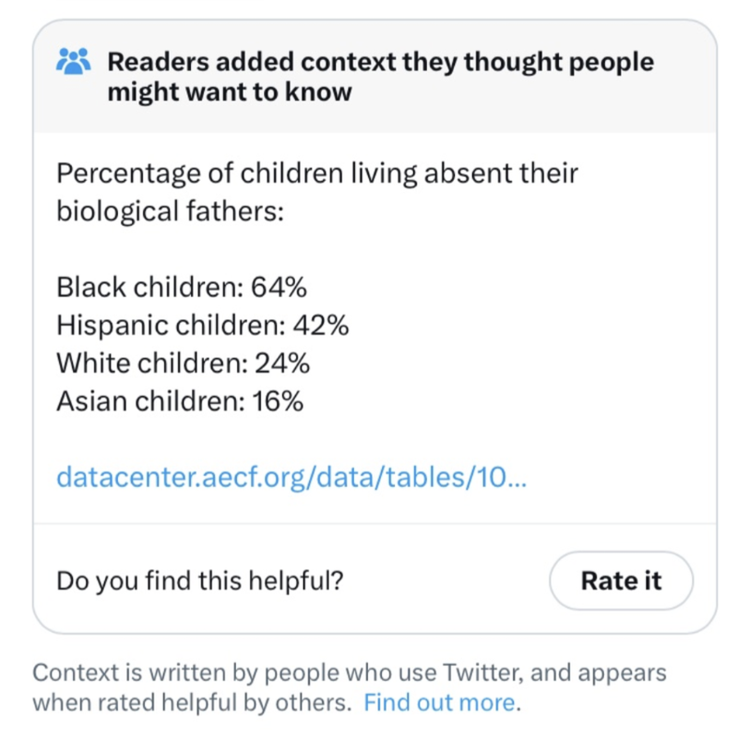Click the Community Notes people icon
This screenshot has width=750, height=738.
click(x=75, y=63)
